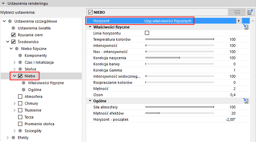Select Szczegóły tree item
256x142 pixels.
(x=33, y=131)
